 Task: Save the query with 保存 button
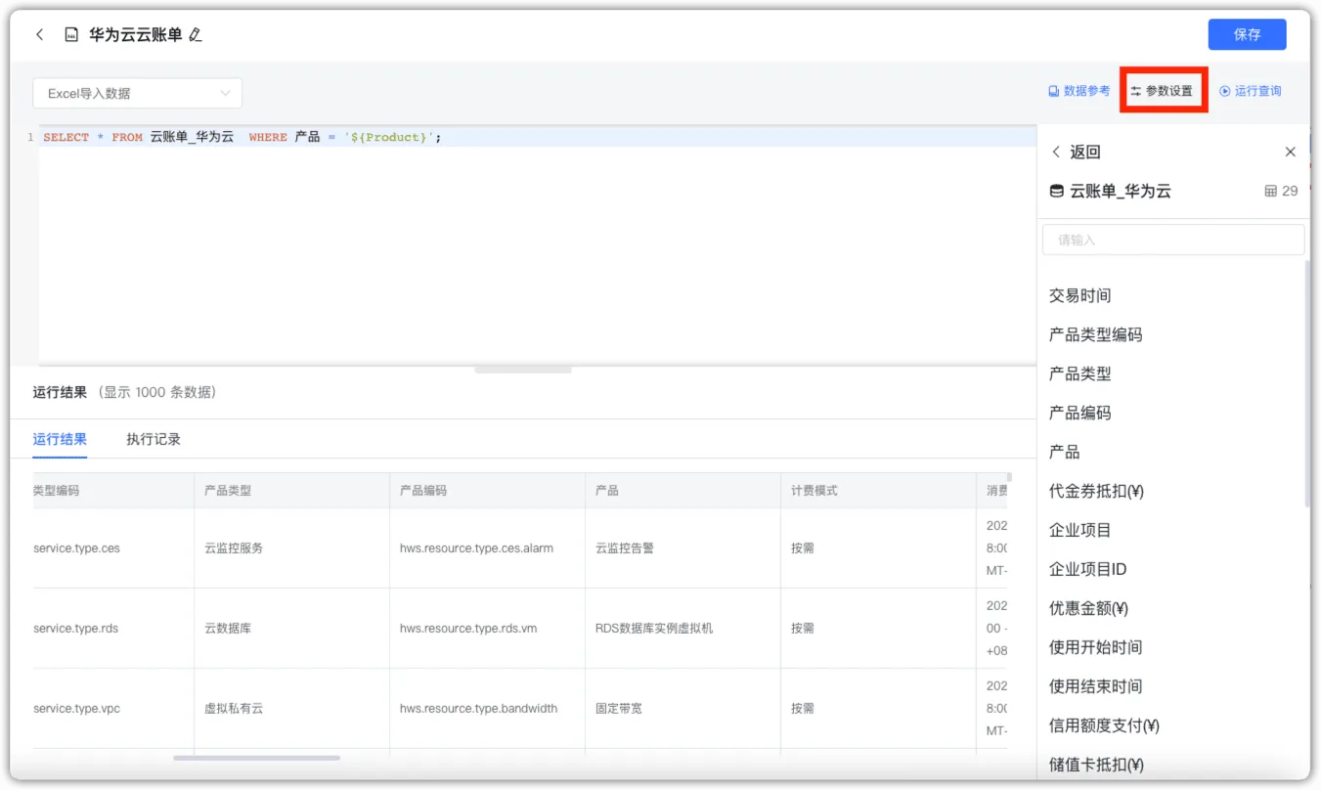(1247, 34)
